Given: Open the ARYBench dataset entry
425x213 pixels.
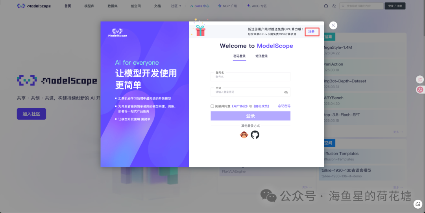Looking at the screenshot, I should [363, 100].
